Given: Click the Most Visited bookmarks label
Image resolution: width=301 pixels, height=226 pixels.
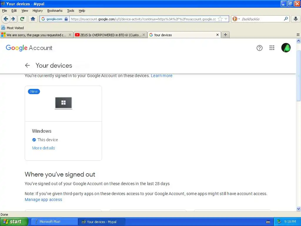Looking at the screenshot, I should coord(15,28).
